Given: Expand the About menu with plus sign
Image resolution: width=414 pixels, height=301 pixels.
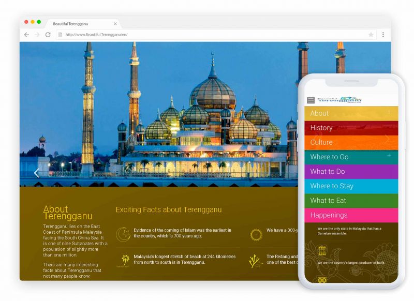Looking at the screenshot, I should tap(389, 112).
